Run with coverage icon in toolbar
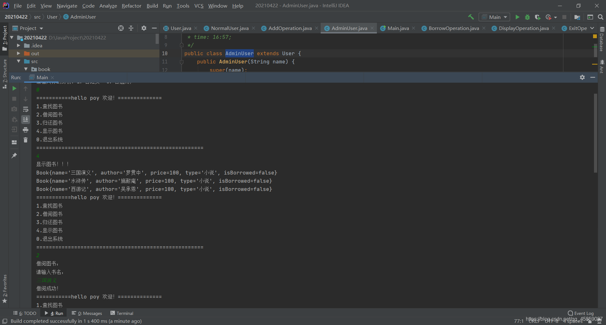Viewport: 606px width, 325px height. [538, 17]
